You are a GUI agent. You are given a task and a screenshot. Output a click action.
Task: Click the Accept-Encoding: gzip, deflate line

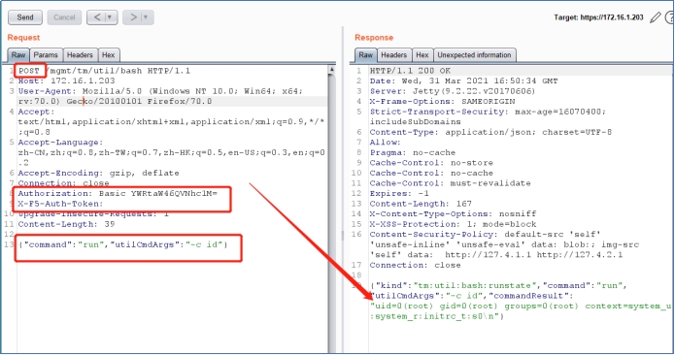coord(99,174)
